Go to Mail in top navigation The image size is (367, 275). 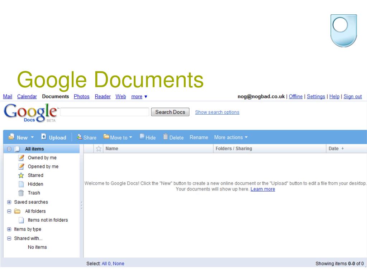(x=8, y=96)
